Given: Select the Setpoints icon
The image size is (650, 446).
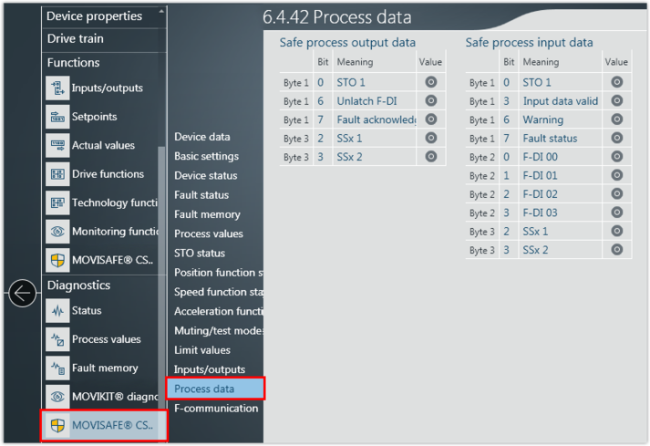Looking at the screenshot, I should coord(57,117).
